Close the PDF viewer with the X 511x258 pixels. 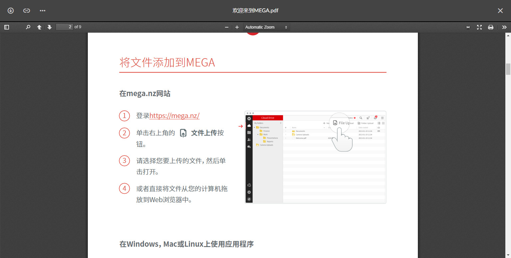500,11
